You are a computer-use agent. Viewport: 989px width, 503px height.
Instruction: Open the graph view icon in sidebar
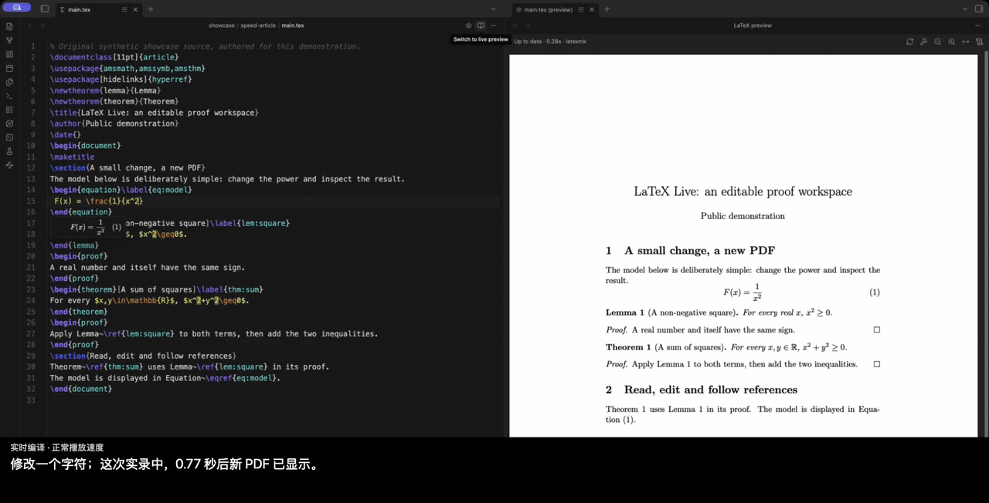tap(9, 40)
